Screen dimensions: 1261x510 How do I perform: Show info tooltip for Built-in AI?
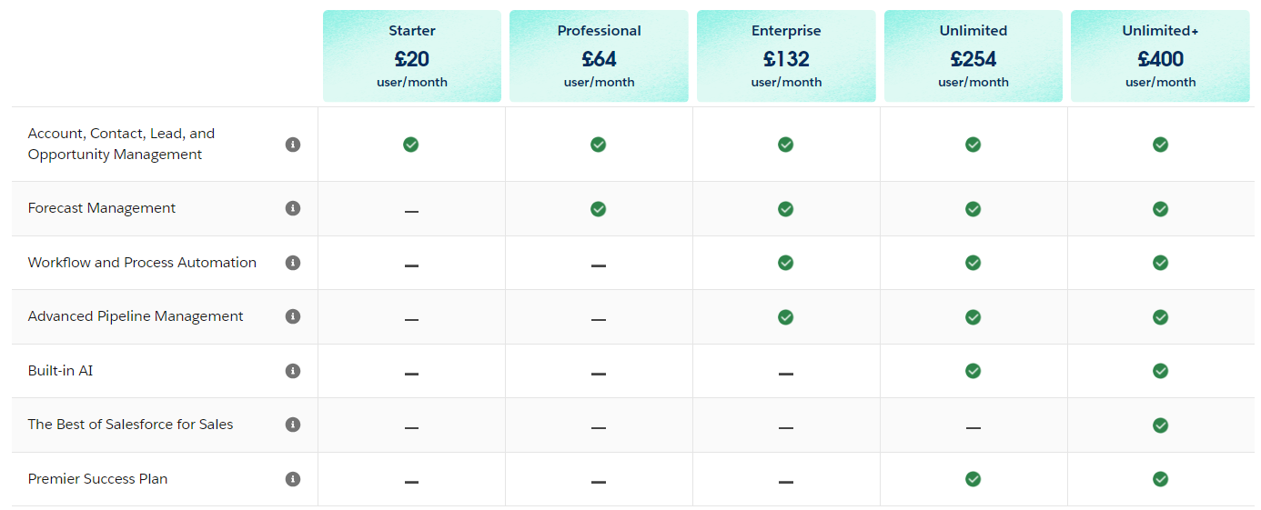click(x=293, y=371)
